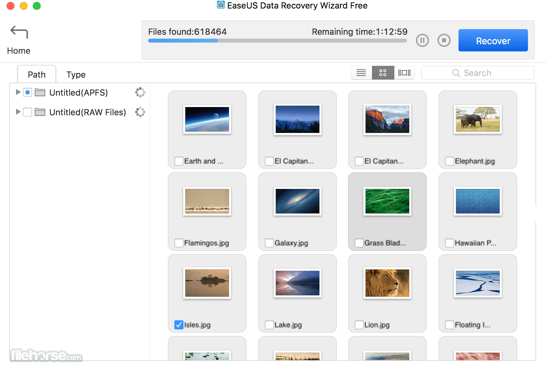
Task: Expand the Untitled(APFS) tree node
Action: coord(18,92)
